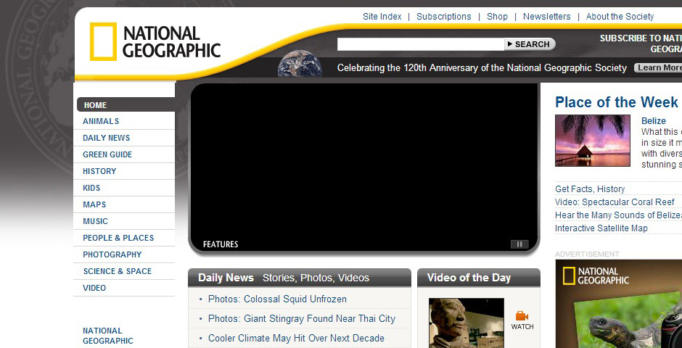Viewport: 682px width, 348px height.
Task: Click the Belize sunset thumbnail
Action: 593,141
